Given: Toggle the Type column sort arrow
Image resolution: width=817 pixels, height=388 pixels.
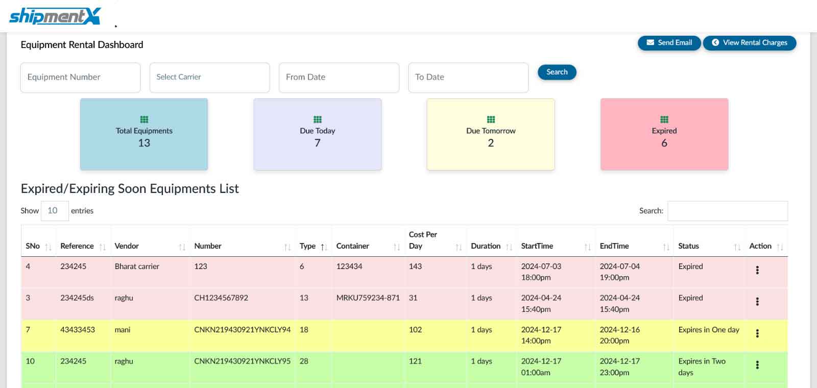Looking at the screenshot, I should (x=324, y=247).
